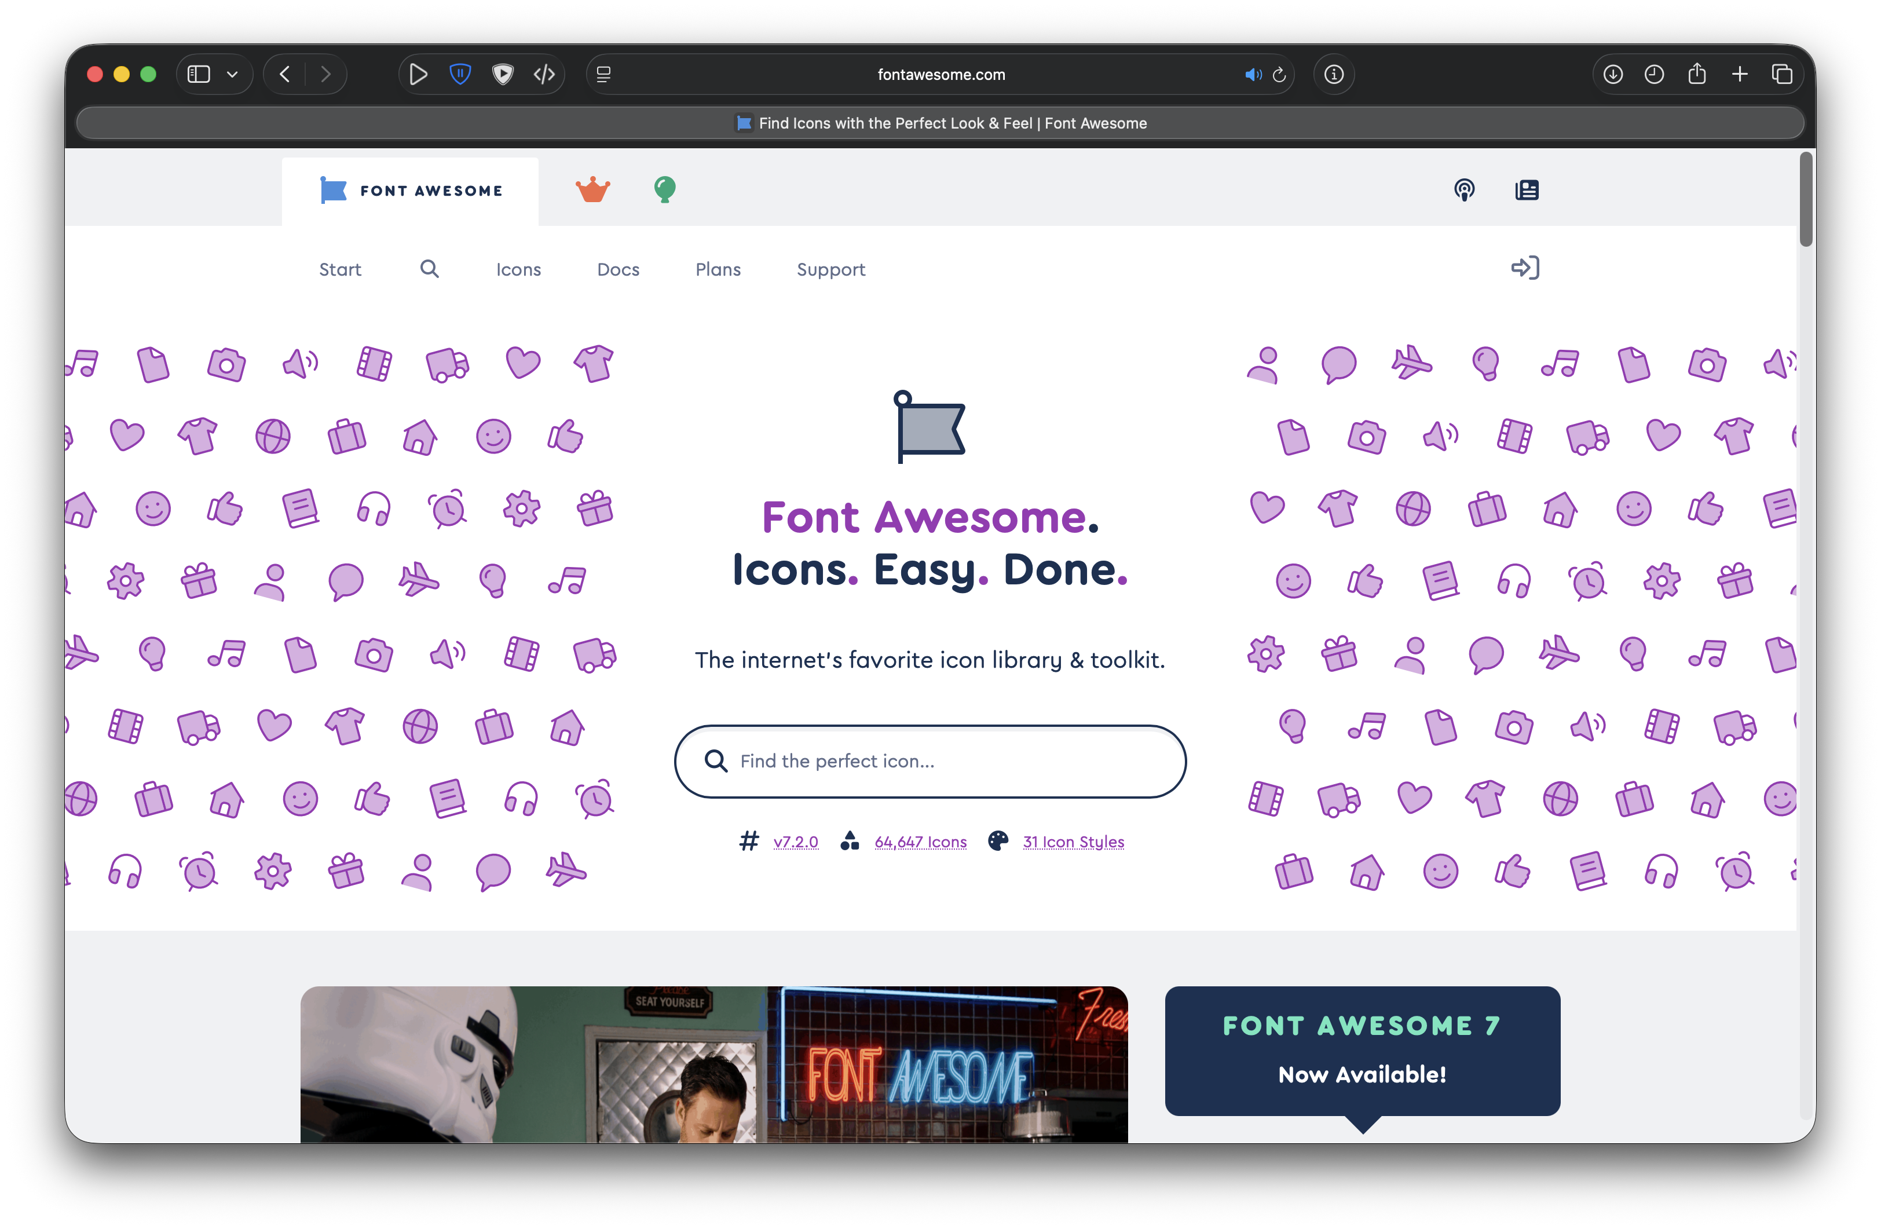Screen dimensions: 1881x1229
Task: Open the Icons nav item
Action: click(518, 269)
